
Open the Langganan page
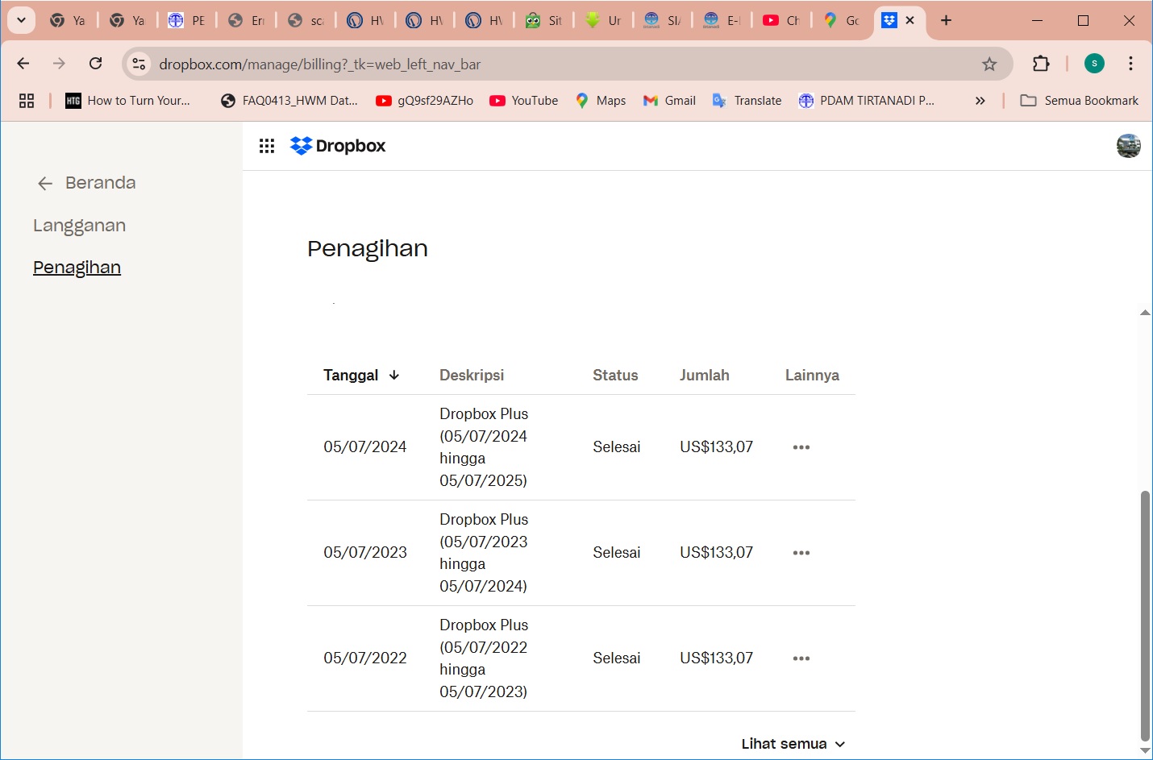pos(79,226)
